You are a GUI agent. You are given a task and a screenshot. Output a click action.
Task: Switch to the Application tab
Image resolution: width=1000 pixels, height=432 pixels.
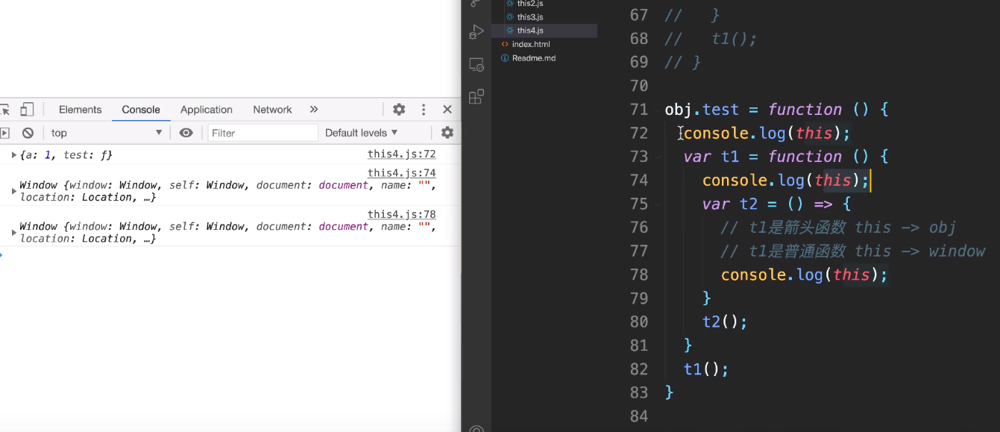coord(207,110)
